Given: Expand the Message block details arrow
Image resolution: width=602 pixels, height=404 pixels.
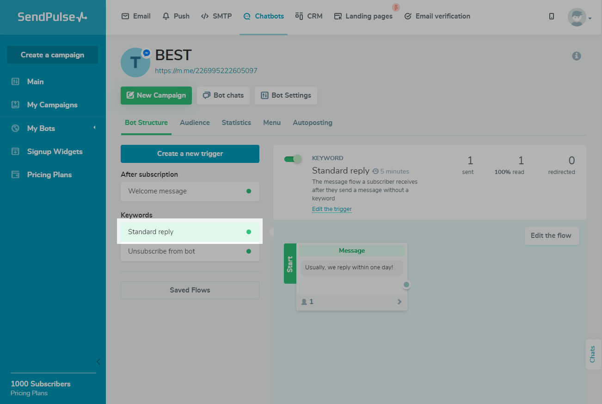Looking at the screenshot, I should tap(399, 302).
